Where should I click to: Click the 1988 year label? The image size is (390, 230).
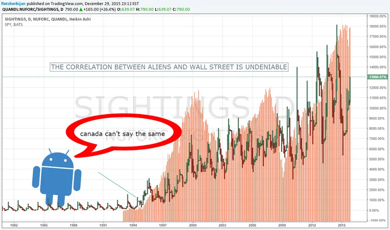click(73, 225)
